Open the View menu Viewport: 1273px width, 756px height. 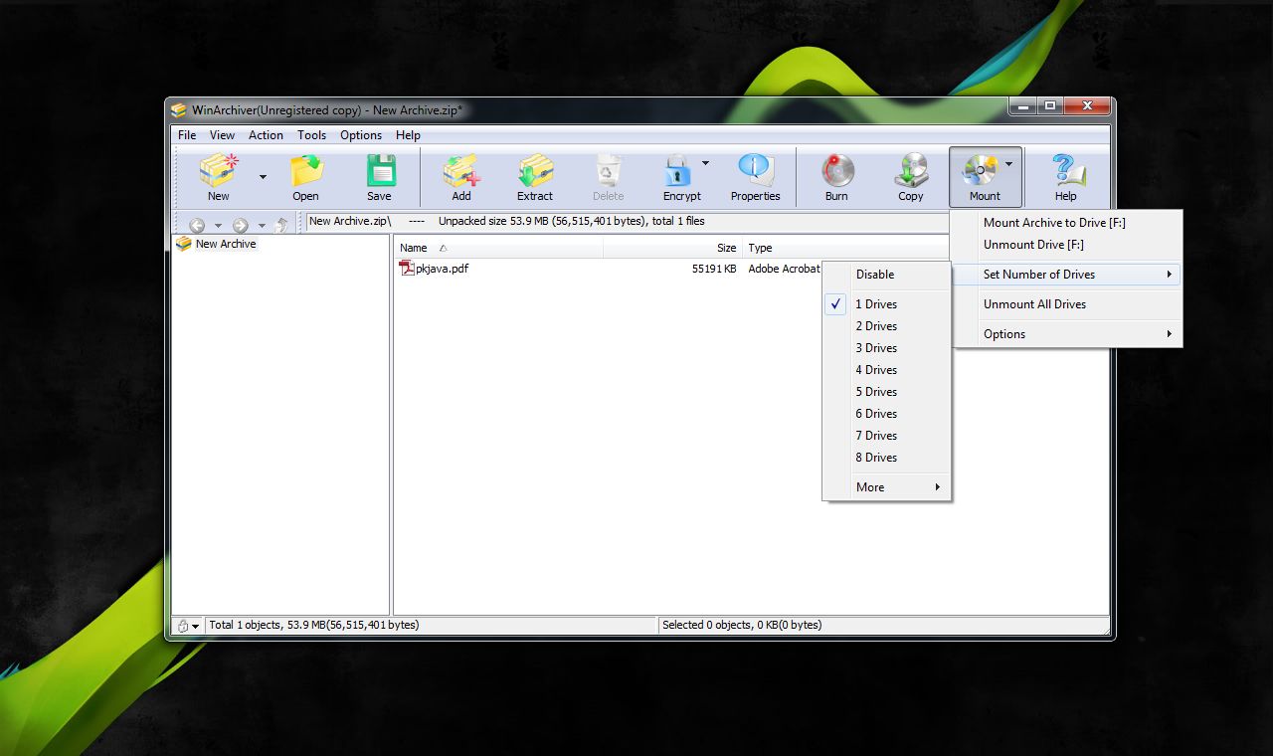223,135
